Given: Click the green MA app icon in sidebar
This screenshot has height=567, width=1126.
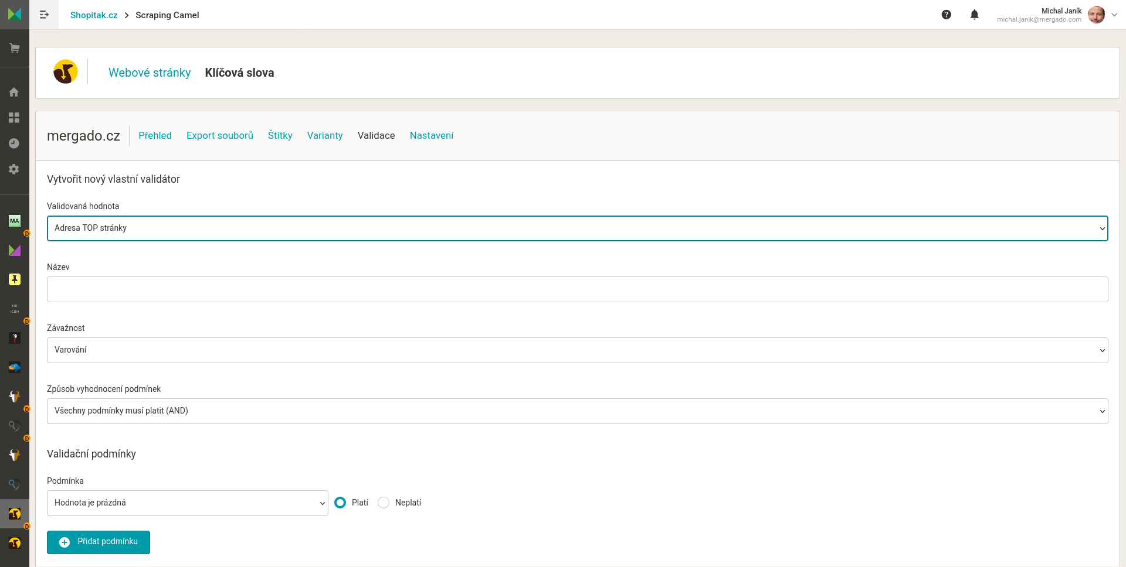Looking at the screenshot, I should tap(15, 221).
